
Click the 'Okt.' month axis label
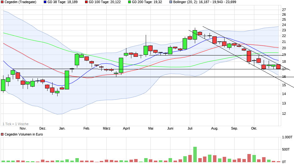click(x=254, y=129)
